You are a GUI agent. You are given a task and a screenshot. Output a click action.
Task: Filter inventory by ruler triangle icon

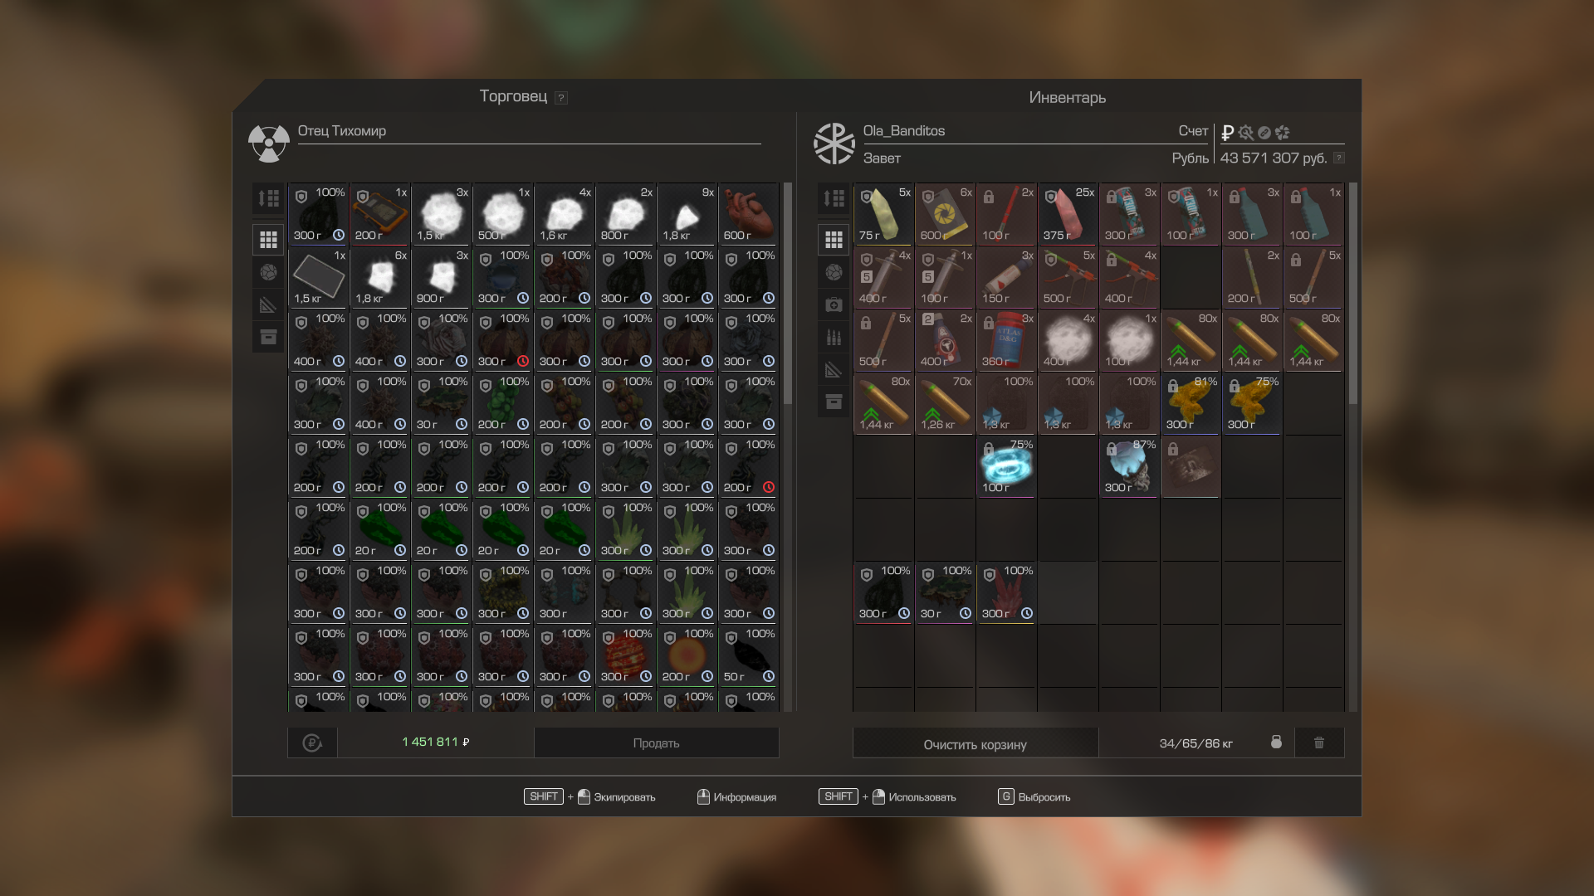pos(834,369)
